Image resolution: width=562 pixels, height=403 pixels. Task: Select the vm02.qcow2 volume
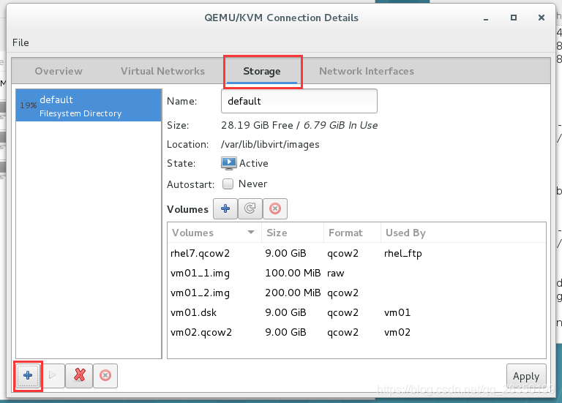point(356,332)
